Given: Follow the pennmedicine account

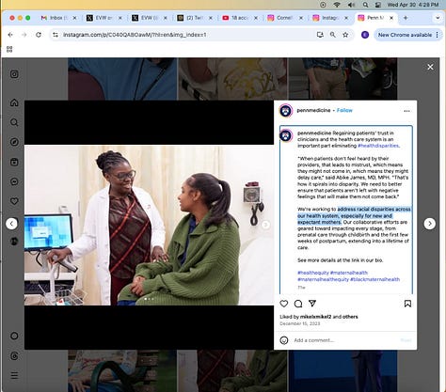Looking at the screenshot, I should 344,110.
